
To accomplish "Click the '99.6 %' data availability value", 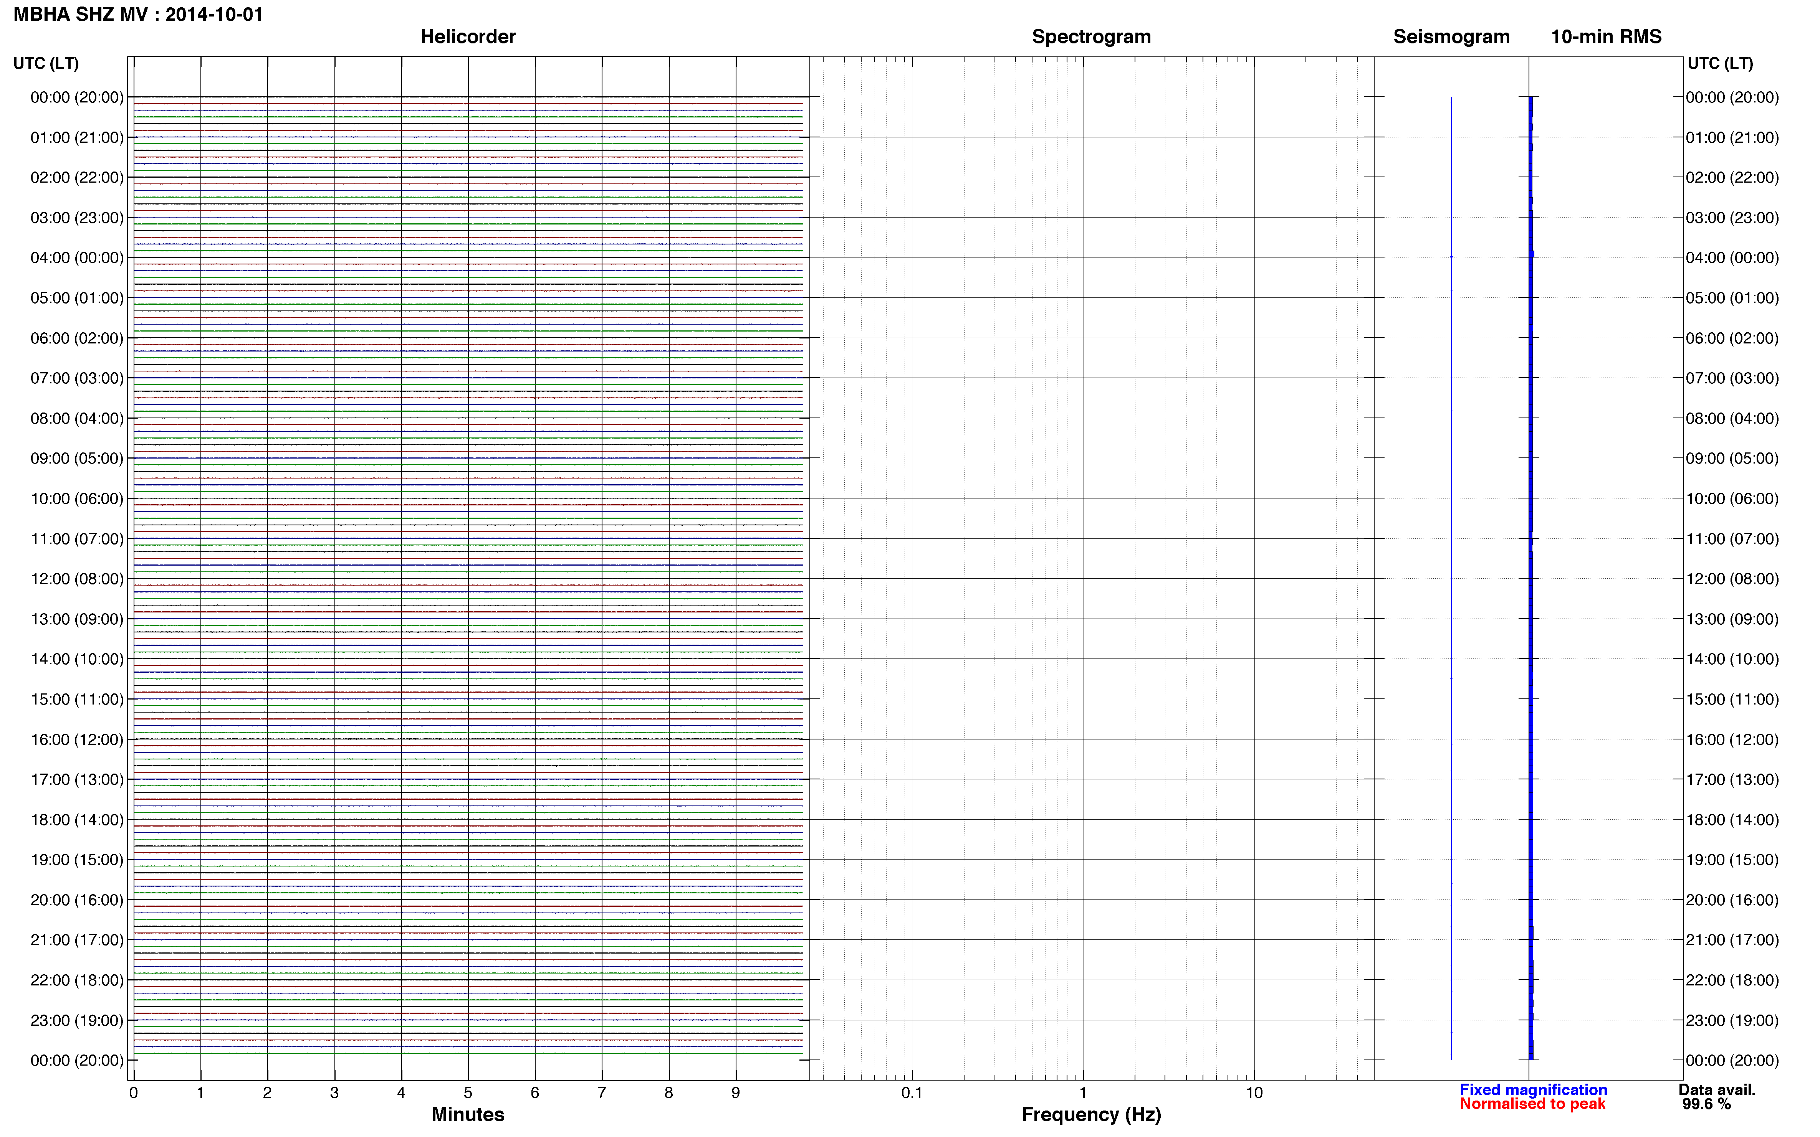I will [1706, 1104].
